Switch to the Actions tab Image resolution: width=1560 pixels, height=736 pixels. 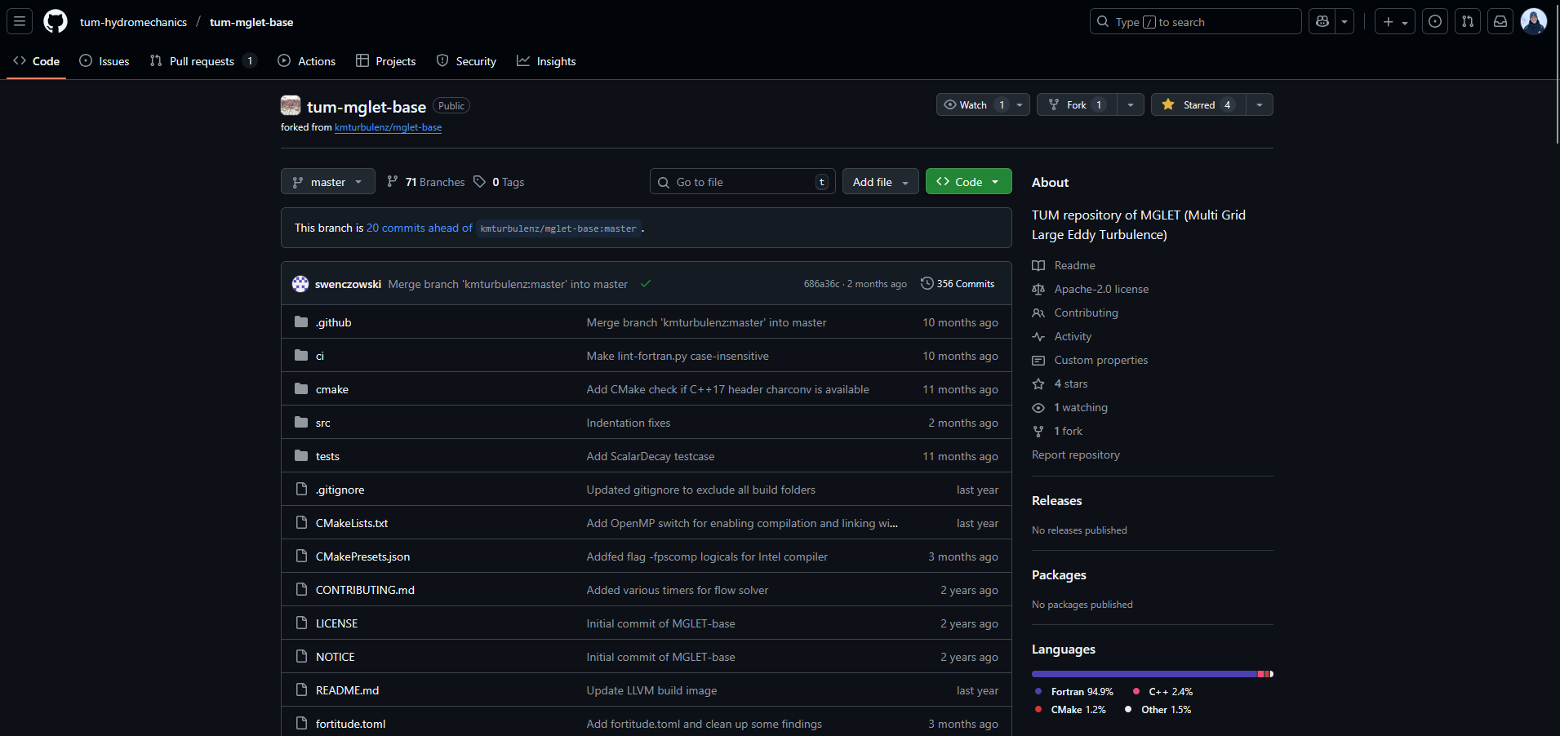(x=307, y=61)
